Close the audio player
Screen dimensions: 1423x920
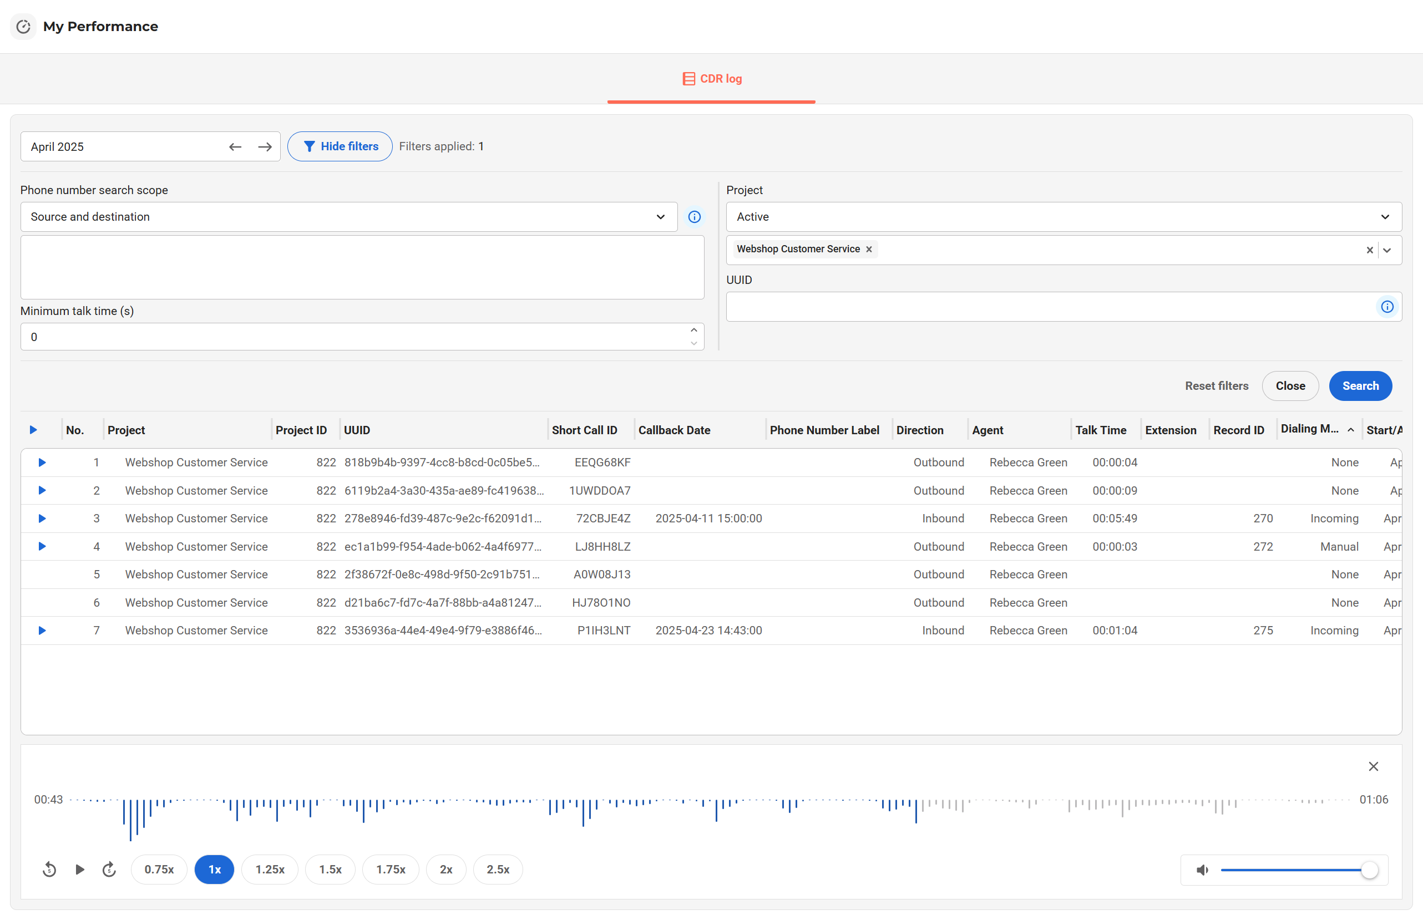pos(1373,766)
